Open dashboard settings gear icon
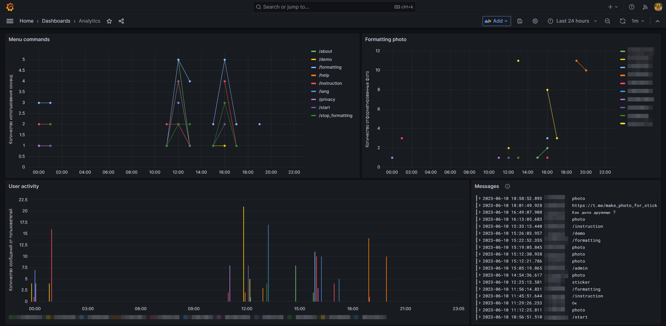 click(535, 21)
